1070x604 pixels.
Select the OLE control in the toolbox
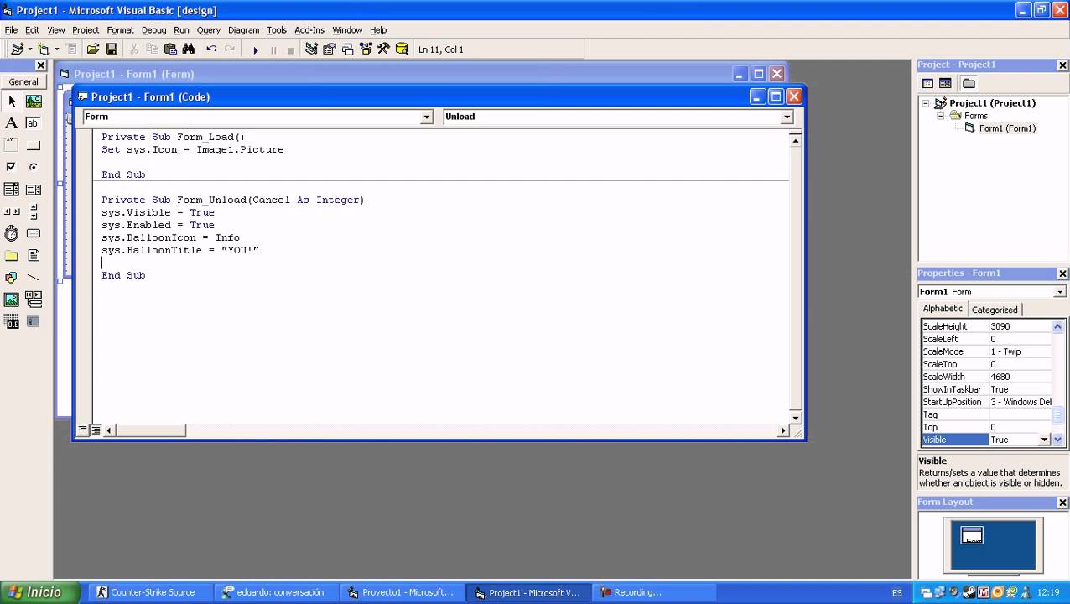12,321
